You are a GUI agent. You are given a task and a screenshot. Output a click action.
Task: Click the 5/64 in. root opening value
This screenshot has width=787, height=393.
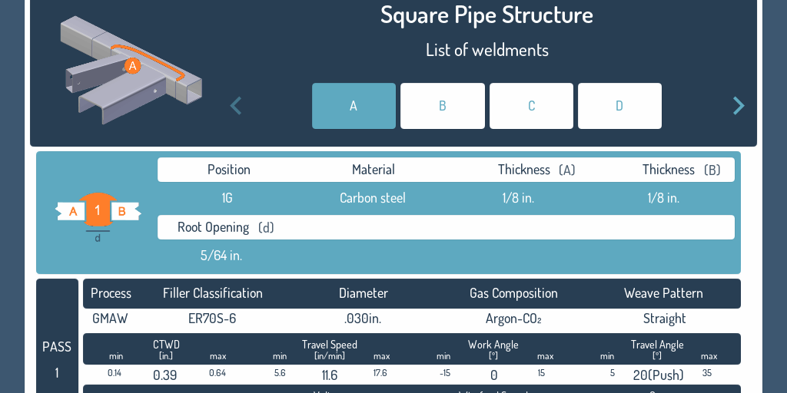[x=221, y=256]
